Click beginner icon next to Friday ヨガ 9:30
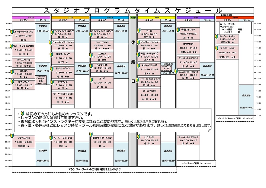 pos(139,30)
